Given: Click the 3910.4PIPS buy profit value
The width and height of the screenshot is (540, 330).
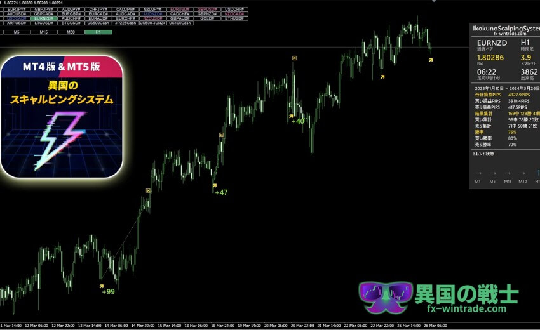Looking at the screenshot, I should 518,101.
